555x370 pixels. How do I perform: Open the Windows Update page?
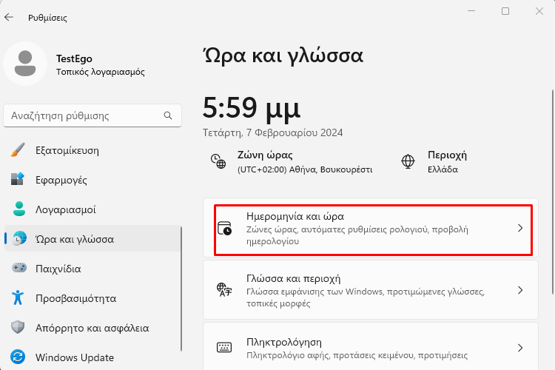tap(92, 357)
